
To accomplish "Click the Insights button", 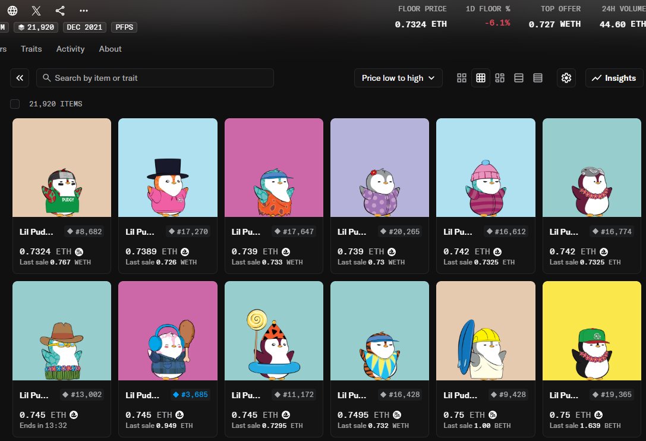I will click(614, 78).
